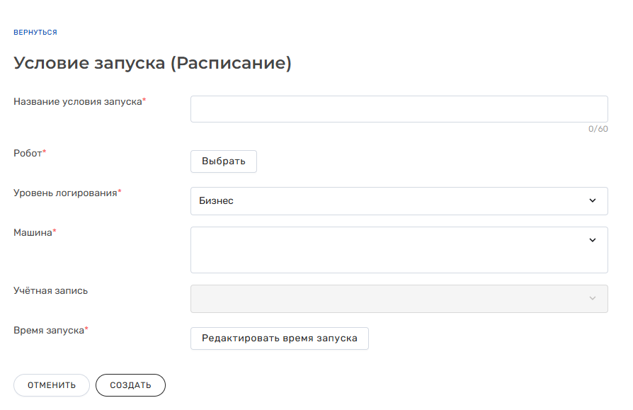Viewport: 633px width, 410px height.
Task: Click the chevron arrow in the Машина field
Action: click(x=592, y=240)
